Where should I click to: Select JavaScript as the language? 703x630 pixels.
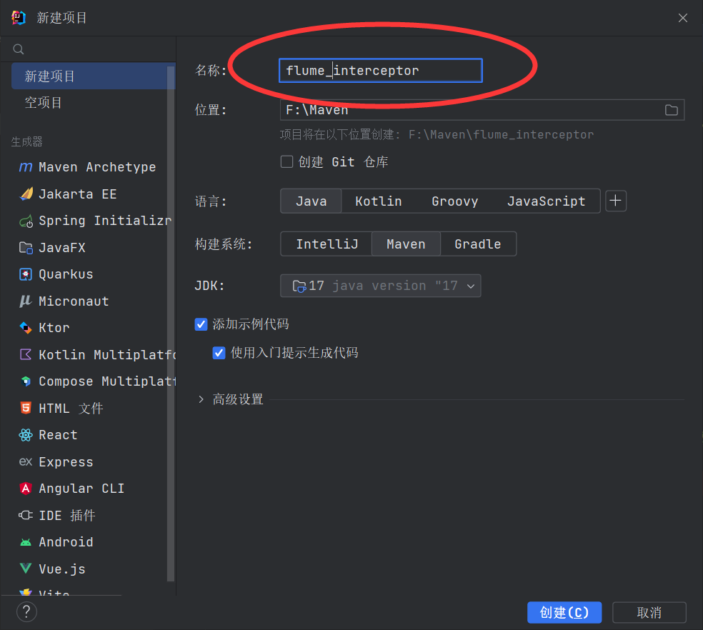(546, 201)
